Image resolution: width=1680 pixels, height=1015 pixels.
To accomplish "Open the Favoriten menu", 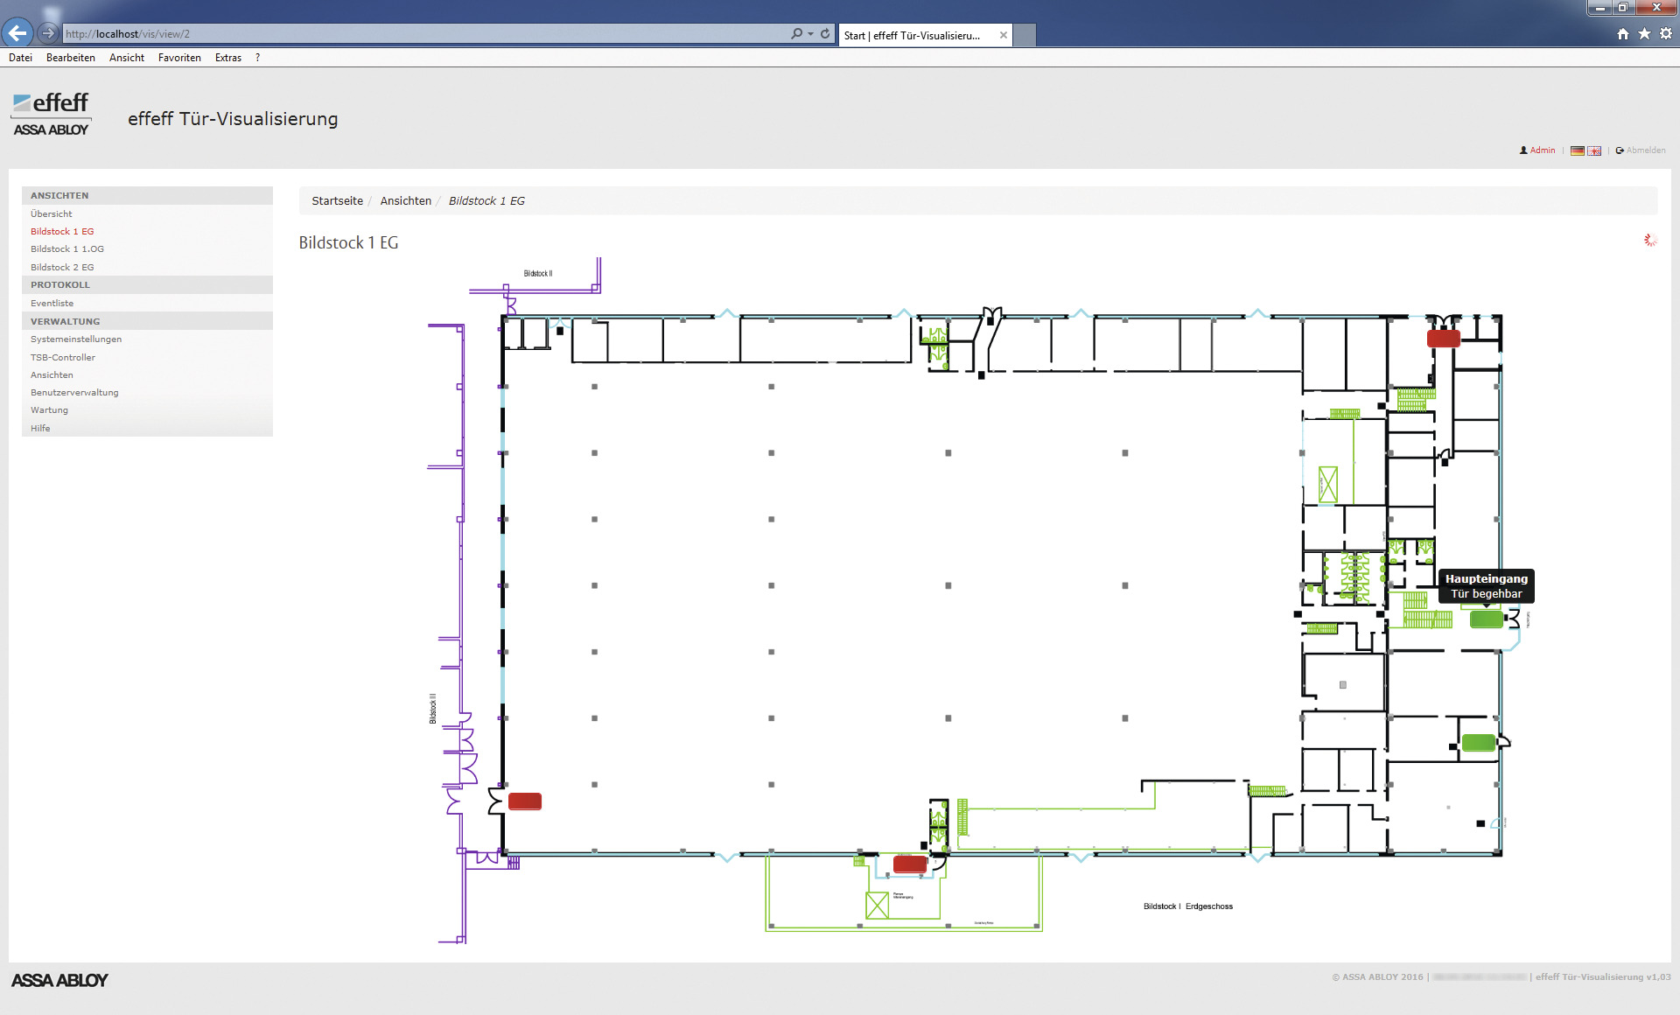I will pyautogui.click(x=179, y=58).
